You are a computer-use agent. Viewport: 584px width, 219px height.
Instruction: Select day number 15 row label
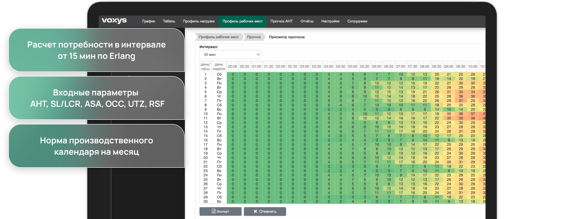(x=205, y=136)
